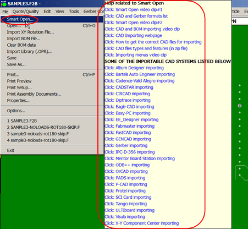Open Properties... from File menu
Screen dimensions: 248x229
tap(52, 101)
